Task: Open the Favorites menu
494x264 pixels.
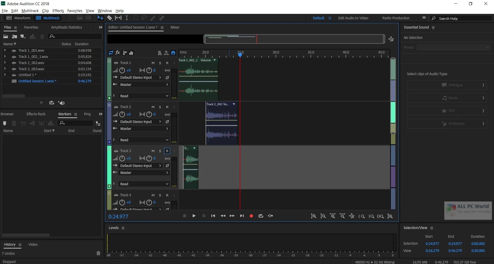Action: coord(75,11)
